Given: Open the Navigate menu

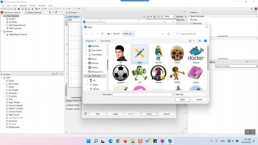Looking at the screenshot, I should click(x=23, y=6).
